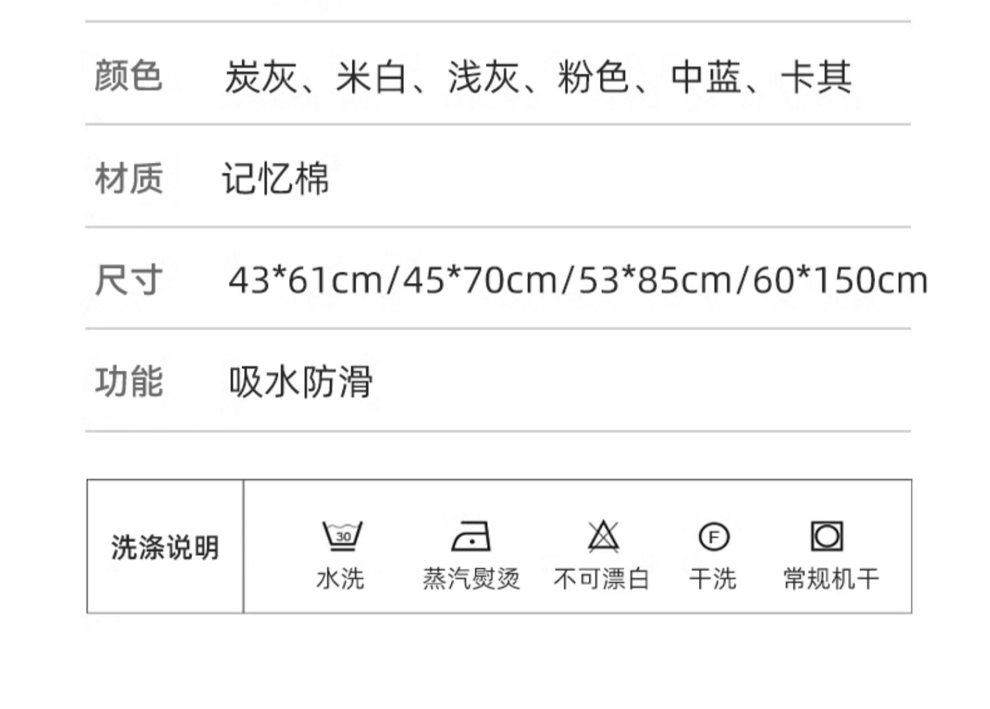Click the color list starting with 炭灰
This screenshot has width=990, height=709.
[538, 77]
